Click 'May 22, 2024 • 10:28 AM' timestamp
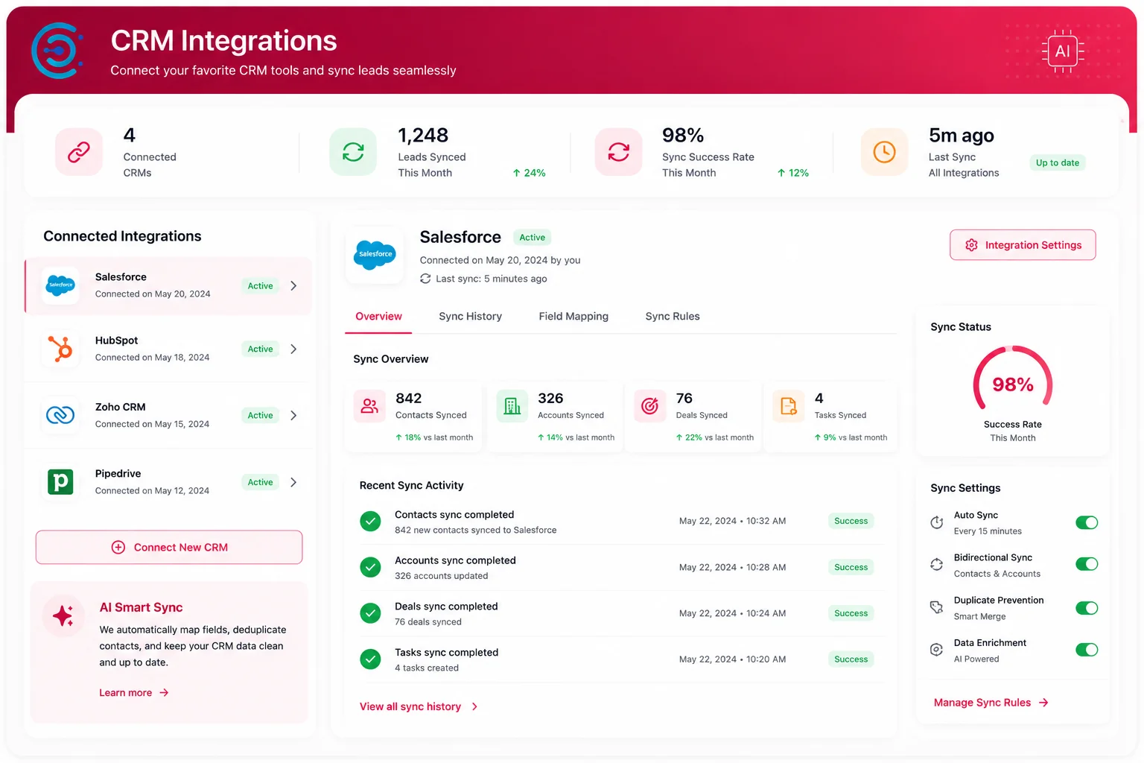The image size is (1144, 763). tap(732, 568)
